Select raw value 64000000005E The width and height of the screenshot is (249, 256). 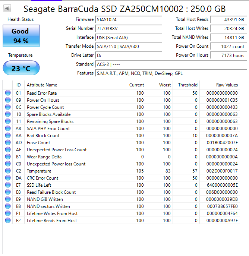pyautogui.click(x=222, y=185)
